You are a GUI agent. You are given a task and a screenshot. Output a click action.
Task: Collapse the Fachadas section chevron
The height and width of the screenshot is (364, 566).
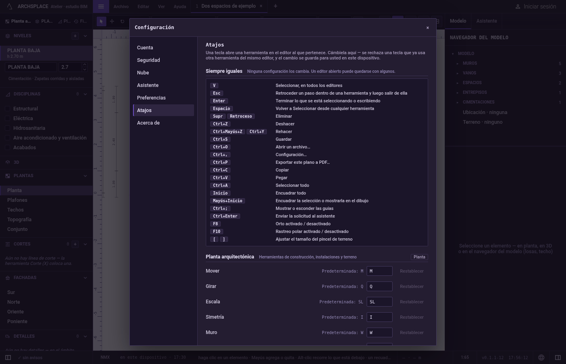coord(85,278)
